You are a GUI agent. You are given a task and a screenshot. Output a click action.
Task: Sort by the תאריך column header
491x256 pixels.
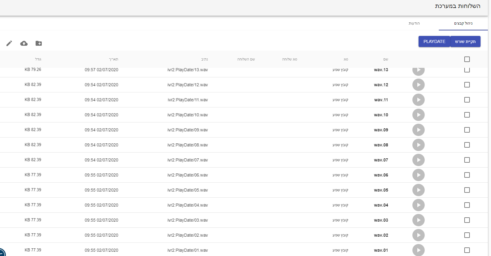tap(114, 59)
